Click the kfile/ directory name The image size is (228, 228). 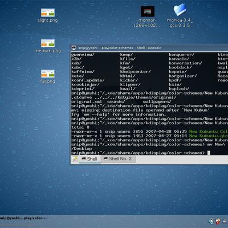click(128, 59)
